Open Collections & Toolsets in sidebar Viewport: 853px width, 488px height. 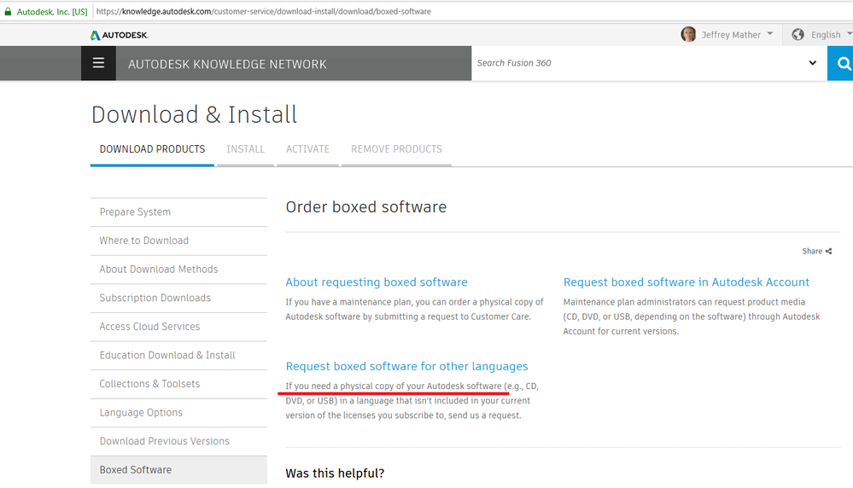178,384
